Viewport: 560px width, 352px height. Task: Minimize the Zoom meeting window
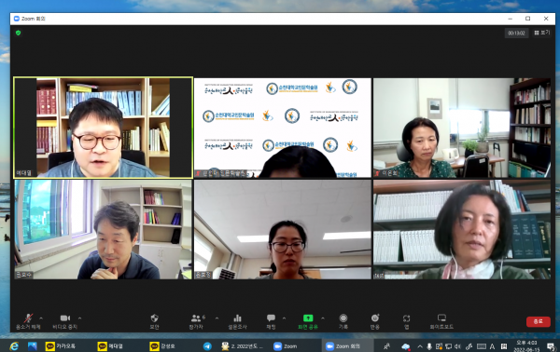(511, 19)
